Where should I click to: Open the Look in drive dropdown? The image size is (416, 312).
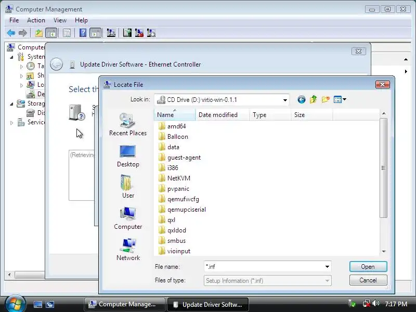(x=285, y=100)
